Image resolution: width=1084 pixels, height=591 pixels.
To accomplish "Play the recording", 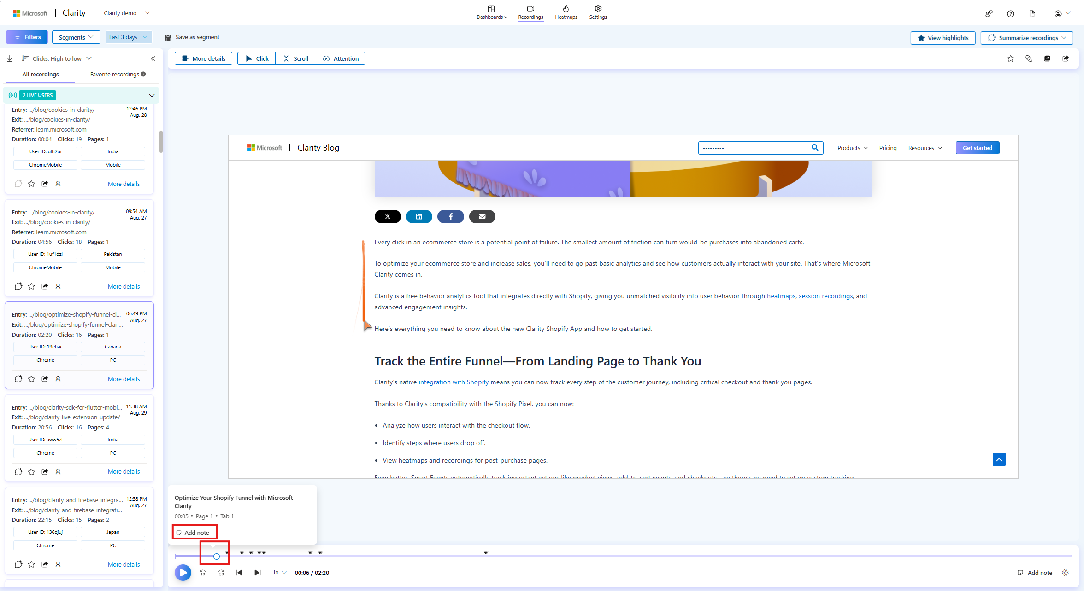I will [x=183, y=573].
